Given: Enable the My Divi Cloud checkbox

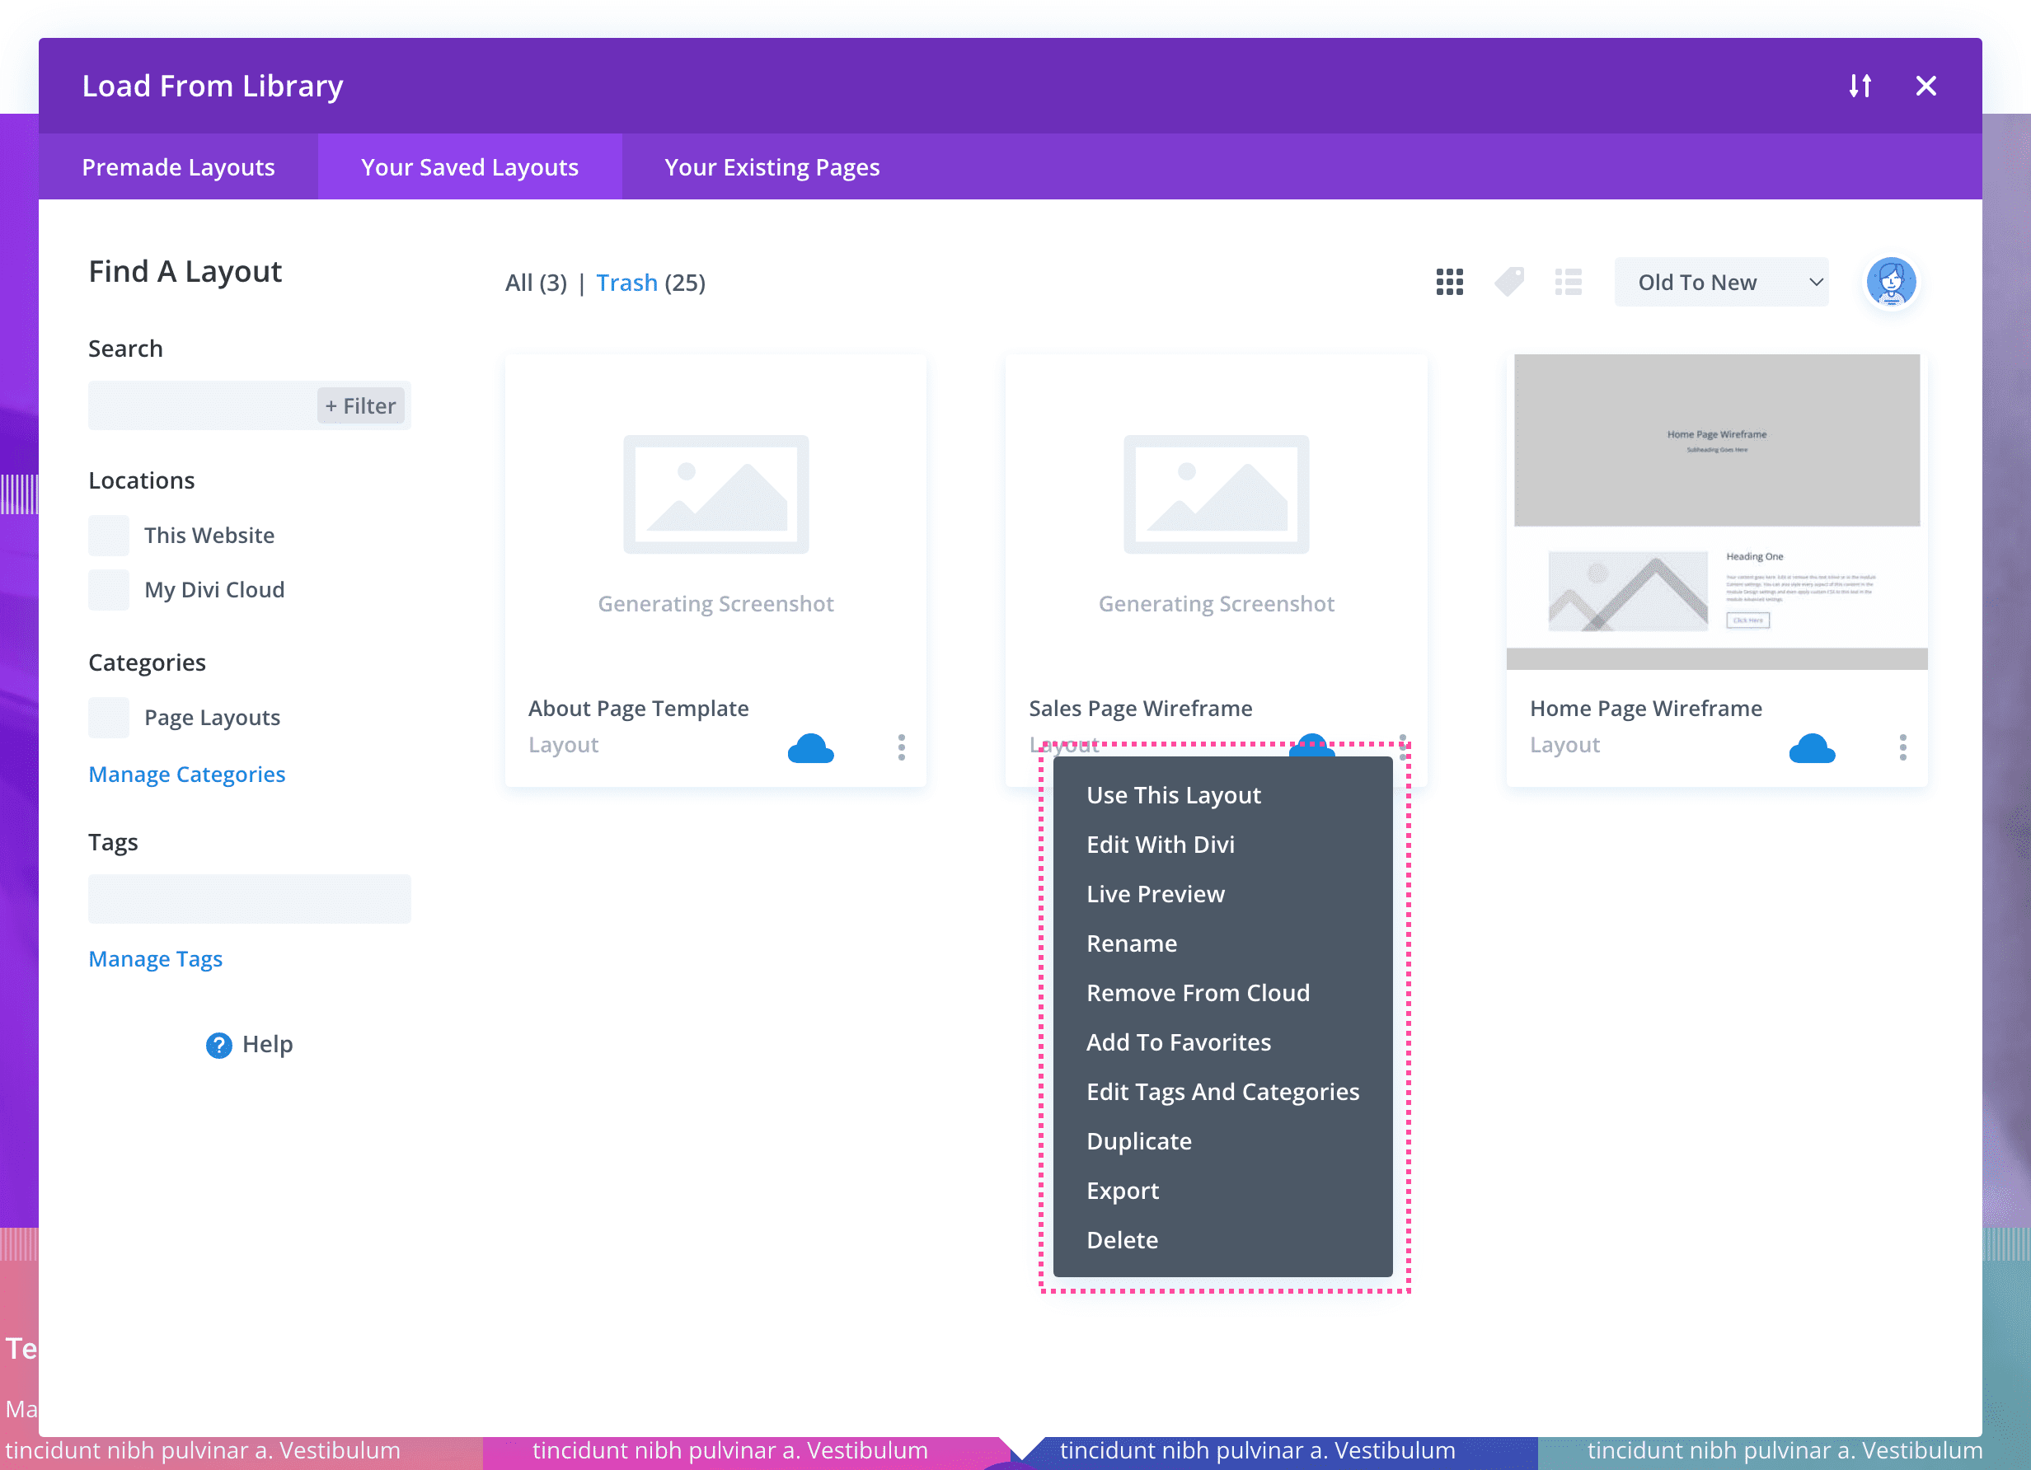Looking at the screenshot, I should pyautogui.click(x=108, y=590).
